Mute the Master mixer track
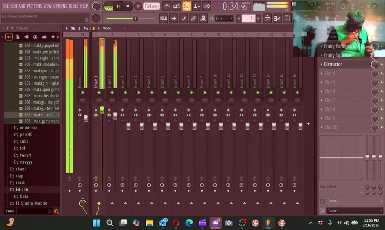Viewport: 385px width, 230px height. click(82, 93)
